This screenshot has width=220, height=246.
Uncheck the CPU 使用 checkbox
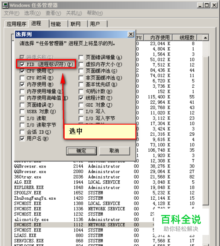click(22, 71)
